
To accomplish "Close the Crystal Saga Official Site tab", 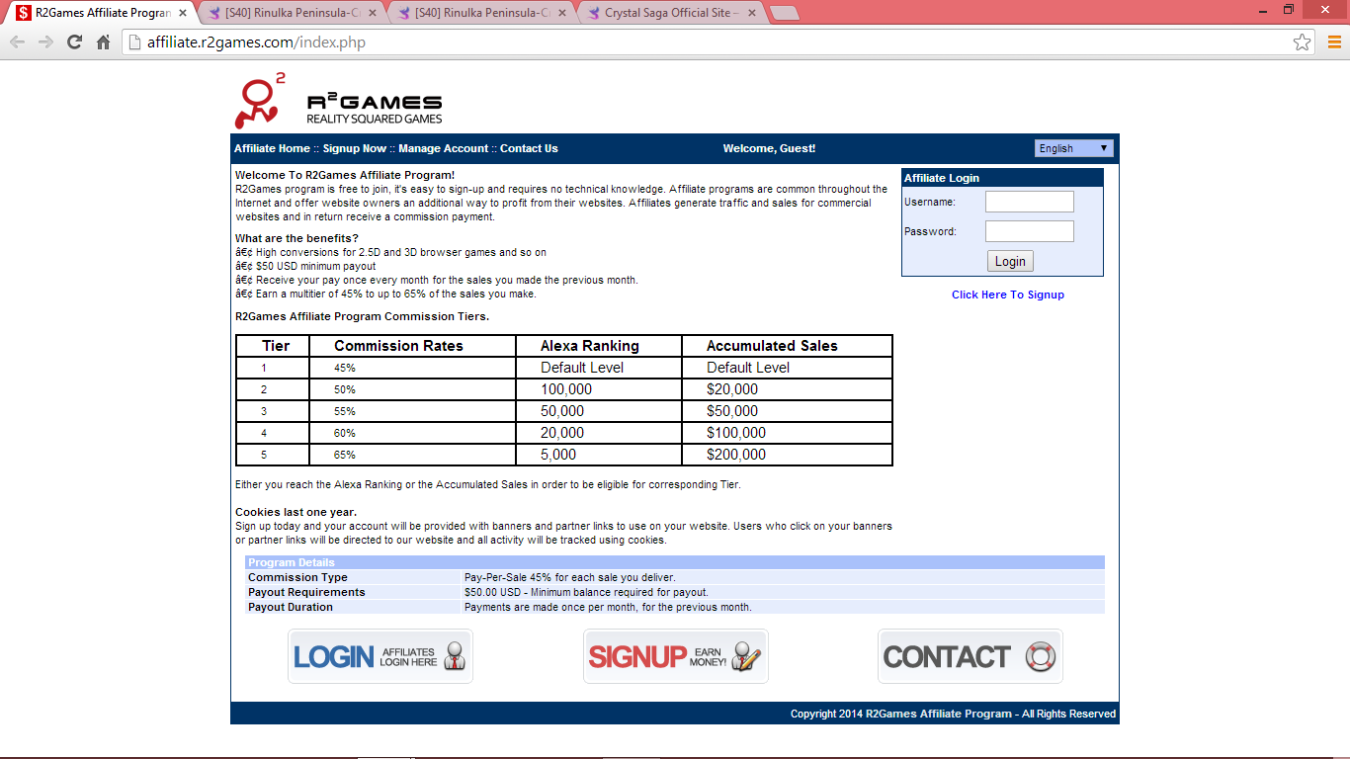I will [x=751, y=13].
